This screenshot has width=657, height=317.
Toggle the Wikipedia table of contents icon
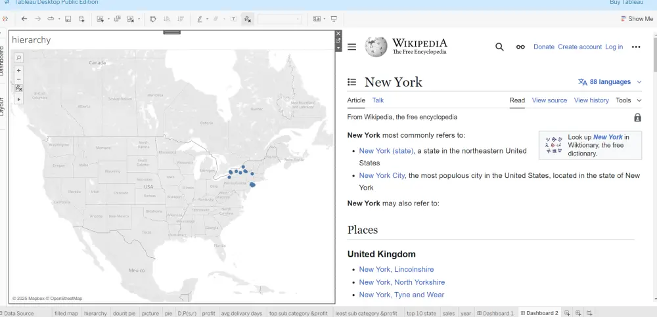click(x=352, y=82)
